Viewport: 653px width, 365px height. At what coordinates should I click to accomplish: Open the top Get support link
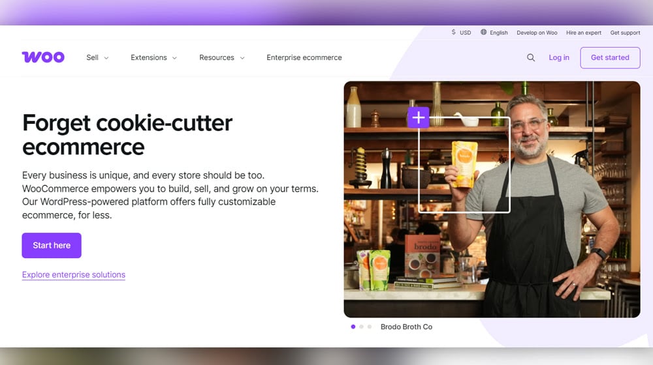[625, 33]
